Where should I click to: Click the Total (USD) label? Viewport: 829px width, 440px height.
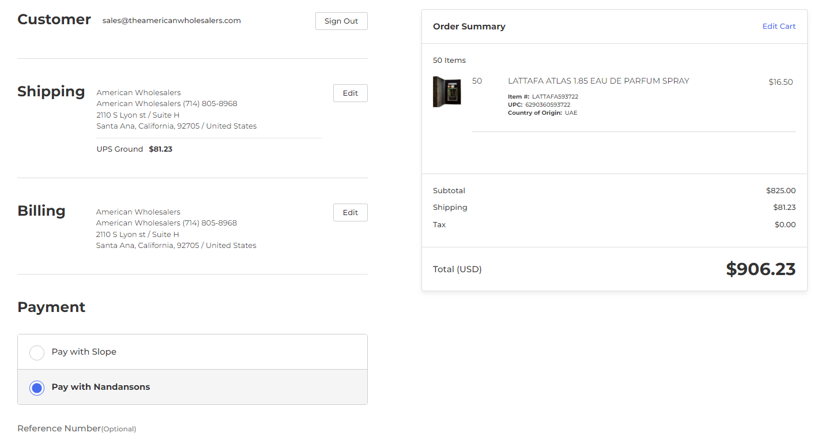pos(457,269)
